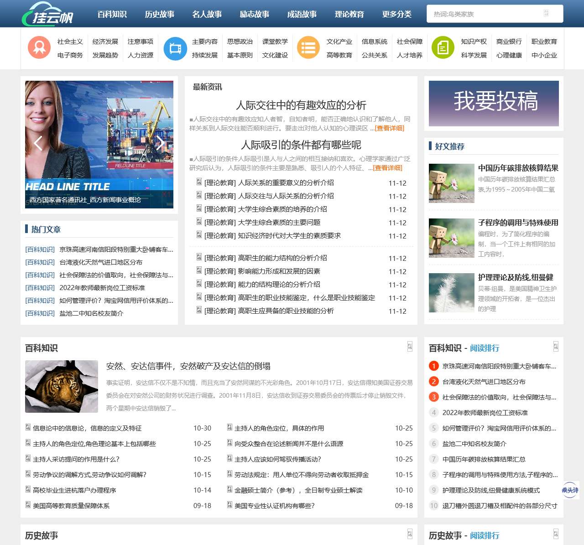Open 美国专业性认证机构有哪些 article
584x545 pixels.
[275, 506]
